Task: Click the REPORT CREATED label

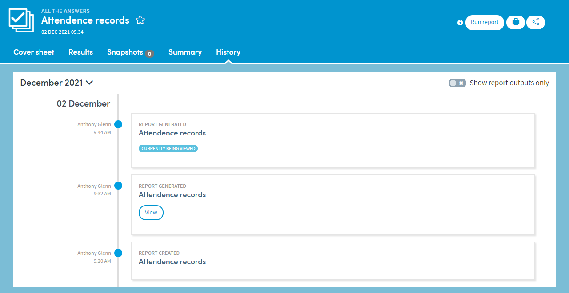Action: click(159, 253)
